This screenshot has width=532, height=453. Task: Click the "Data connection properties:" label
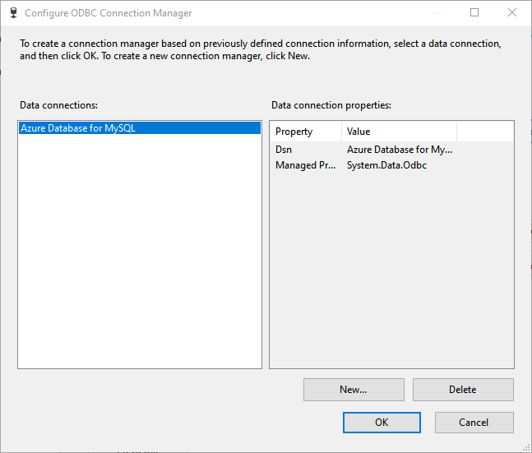[x=331, y=105]
